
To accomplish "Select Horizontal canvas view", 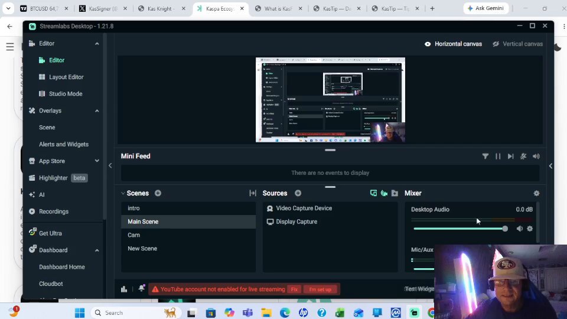I will [453, 44].
